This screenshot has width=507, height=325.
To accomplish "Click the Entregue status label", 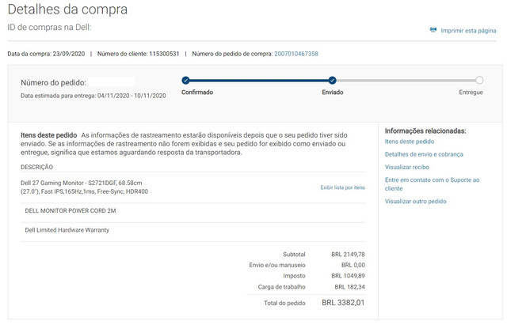I will click(x=471, y=93).
